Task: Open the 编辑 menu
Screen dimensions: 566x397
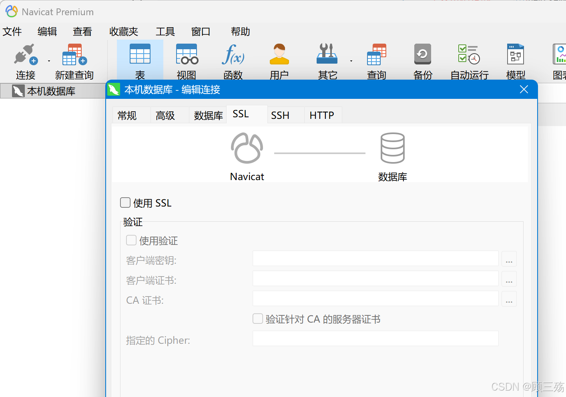Action: tap(47, 31)
